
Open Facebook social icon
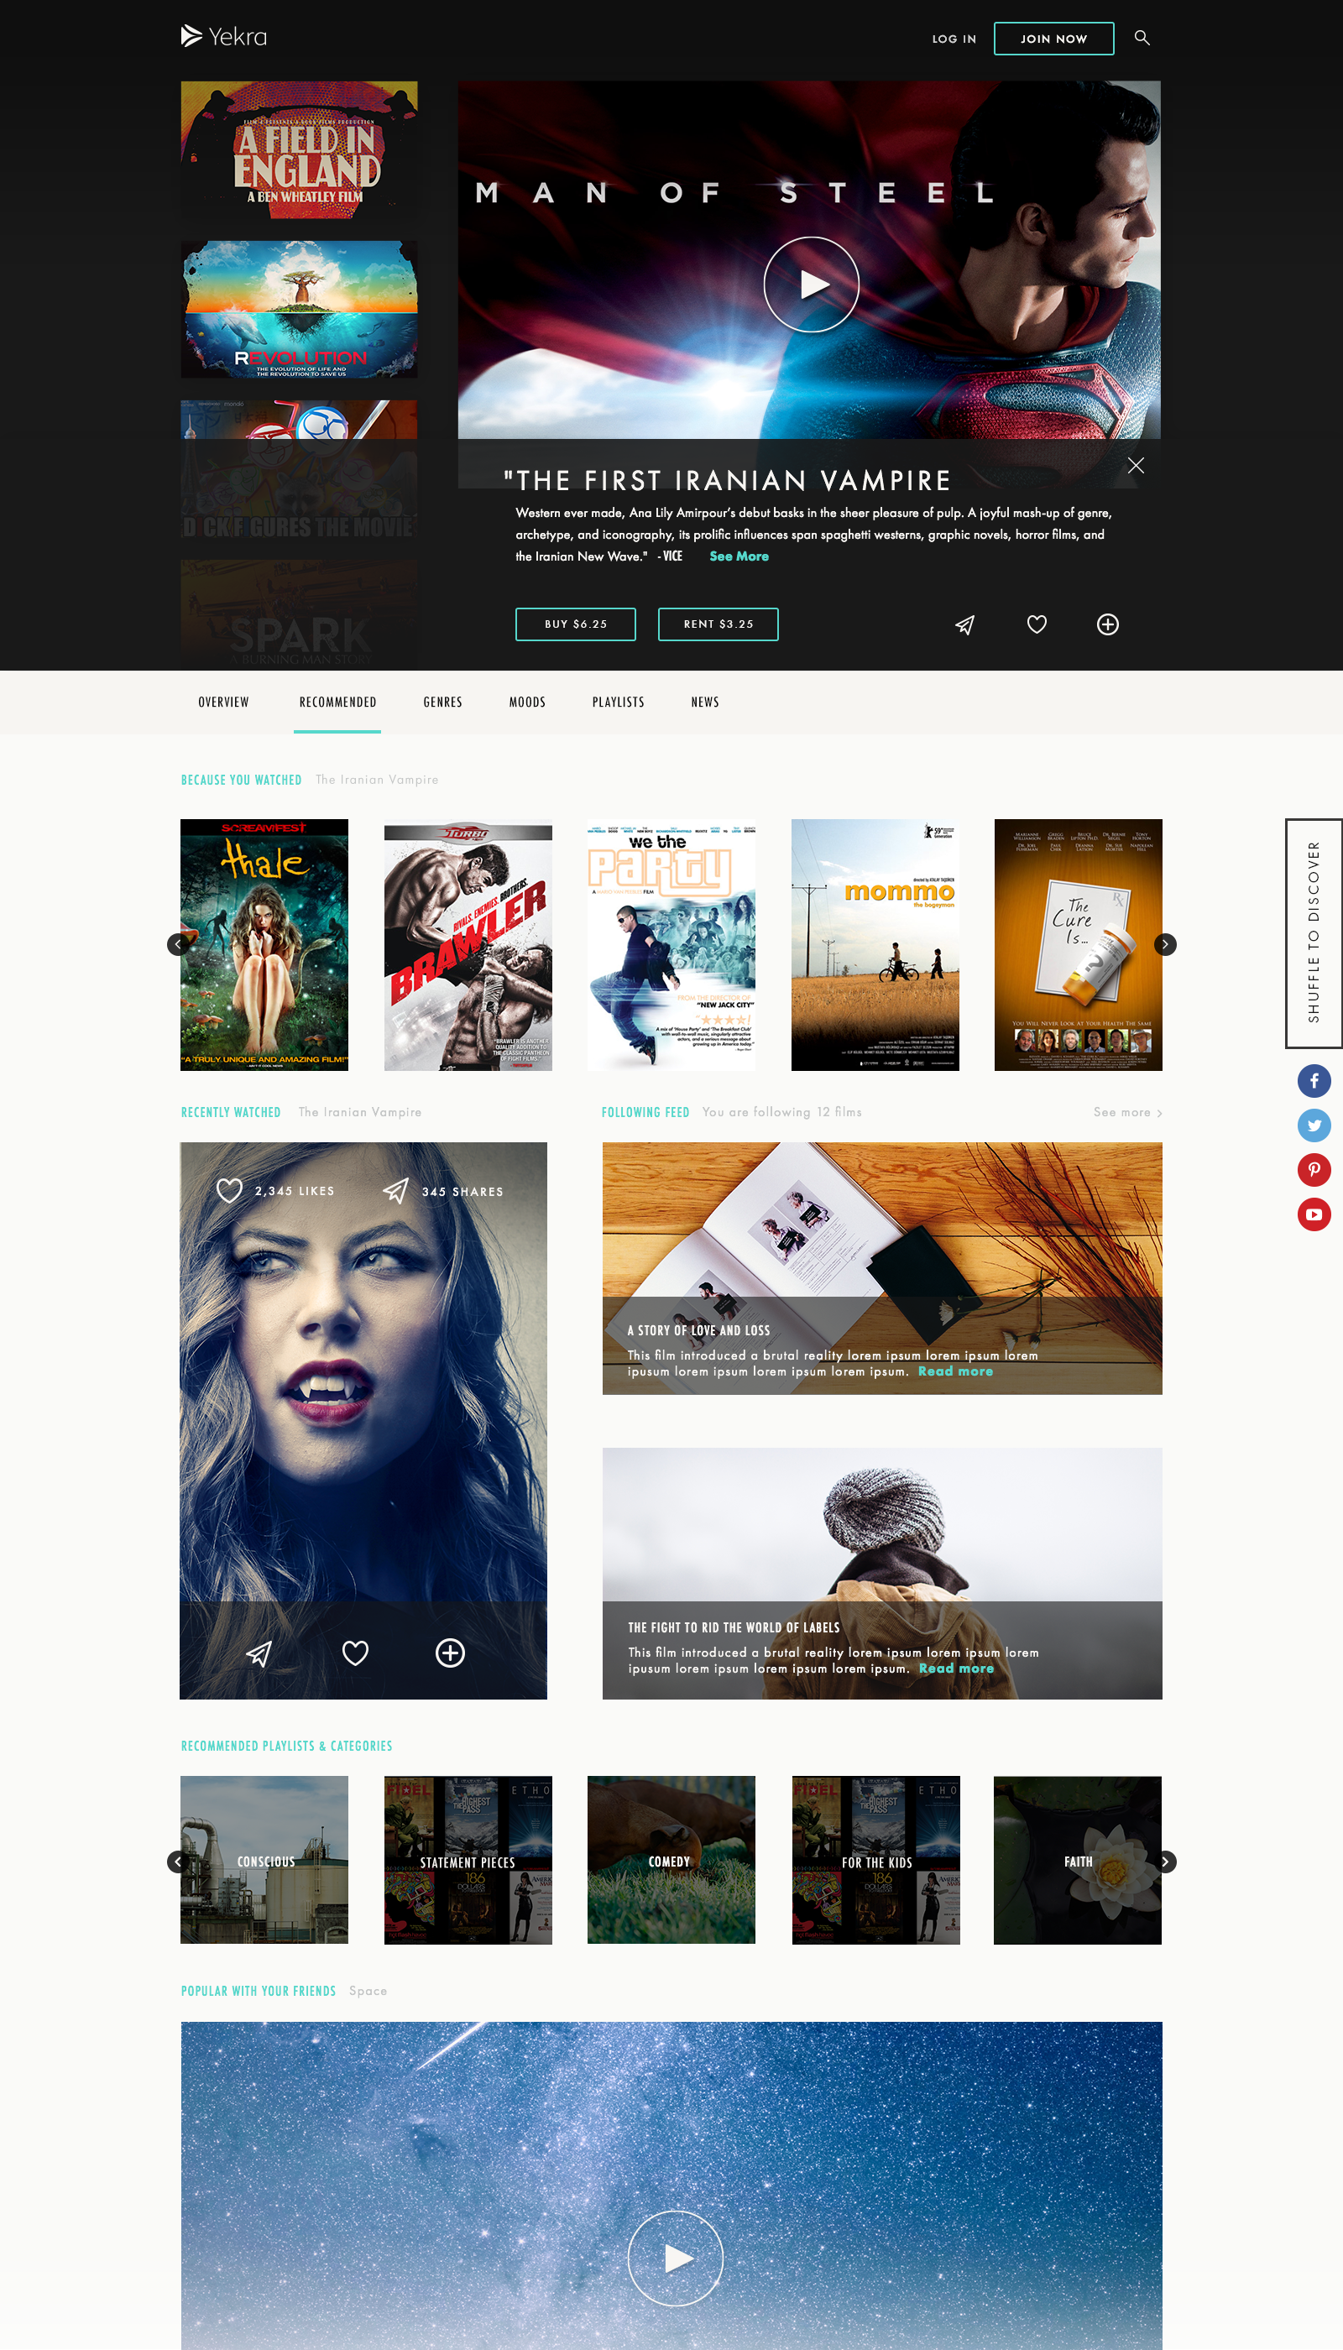1314,1080
